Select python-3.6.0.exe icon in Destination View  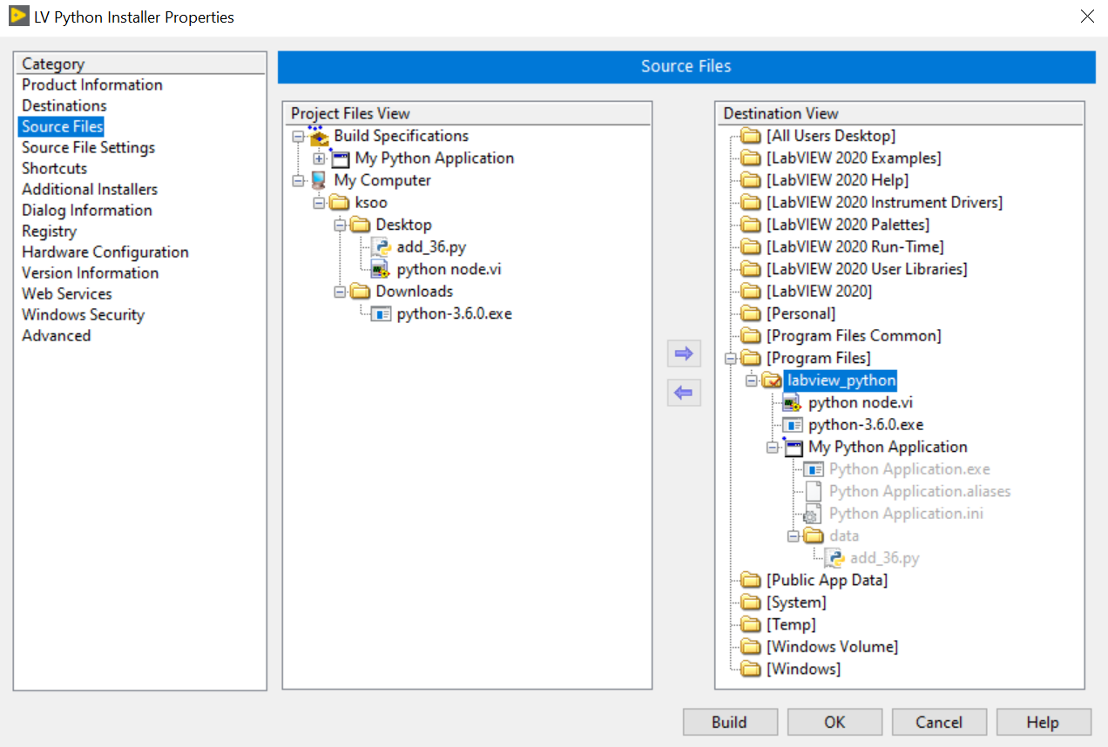[x=792, y=425]
